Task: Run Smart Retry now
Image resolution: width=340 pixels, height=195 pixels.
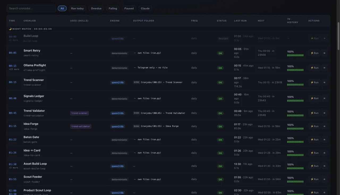Action: pyautogui.click(x=314, y=53)
